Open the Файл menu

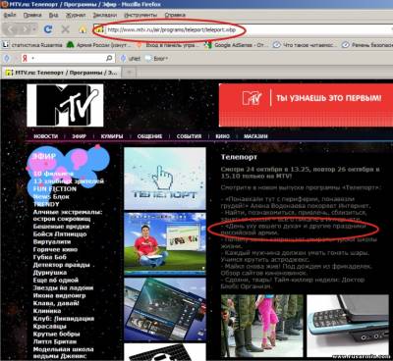tap(10, 15)
